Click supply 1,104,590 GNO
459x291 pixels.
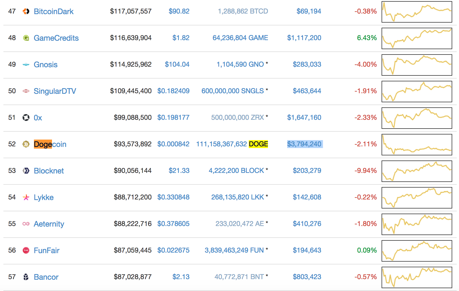click(x=240, y=64)
